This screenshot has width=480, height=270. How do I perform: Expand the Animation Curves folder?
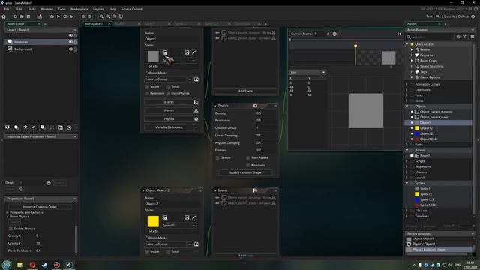pyautogui.click(x=407, y=84)
